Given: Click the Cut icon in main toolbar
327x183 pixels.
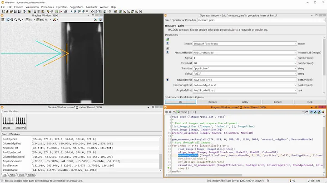Looking at the screenshot, I should tap(35, 11).
